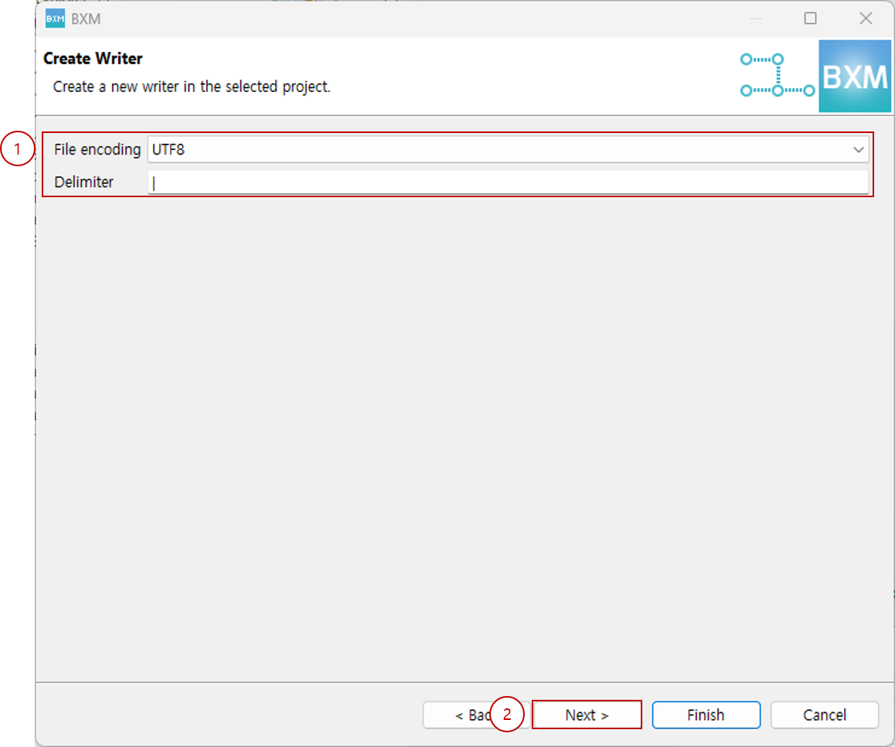Proceed with the Next button

[x=587, y=715]
